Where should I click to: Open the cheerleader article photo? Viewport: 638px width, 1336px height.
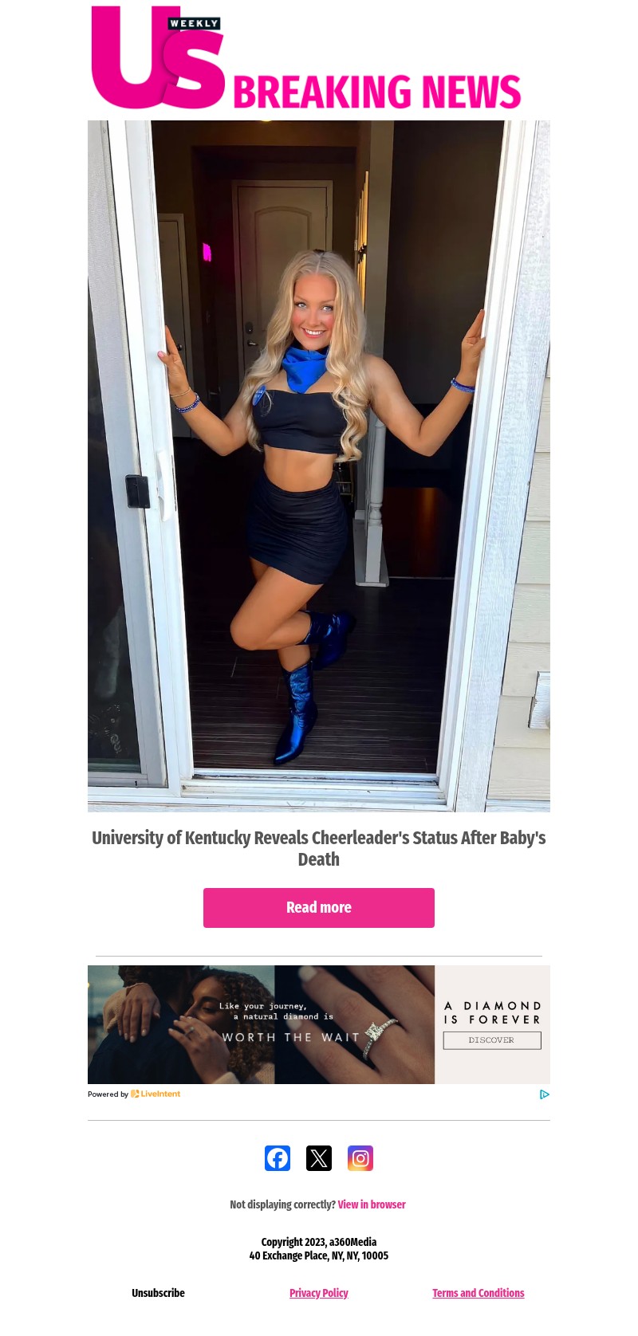coord(319,466)
